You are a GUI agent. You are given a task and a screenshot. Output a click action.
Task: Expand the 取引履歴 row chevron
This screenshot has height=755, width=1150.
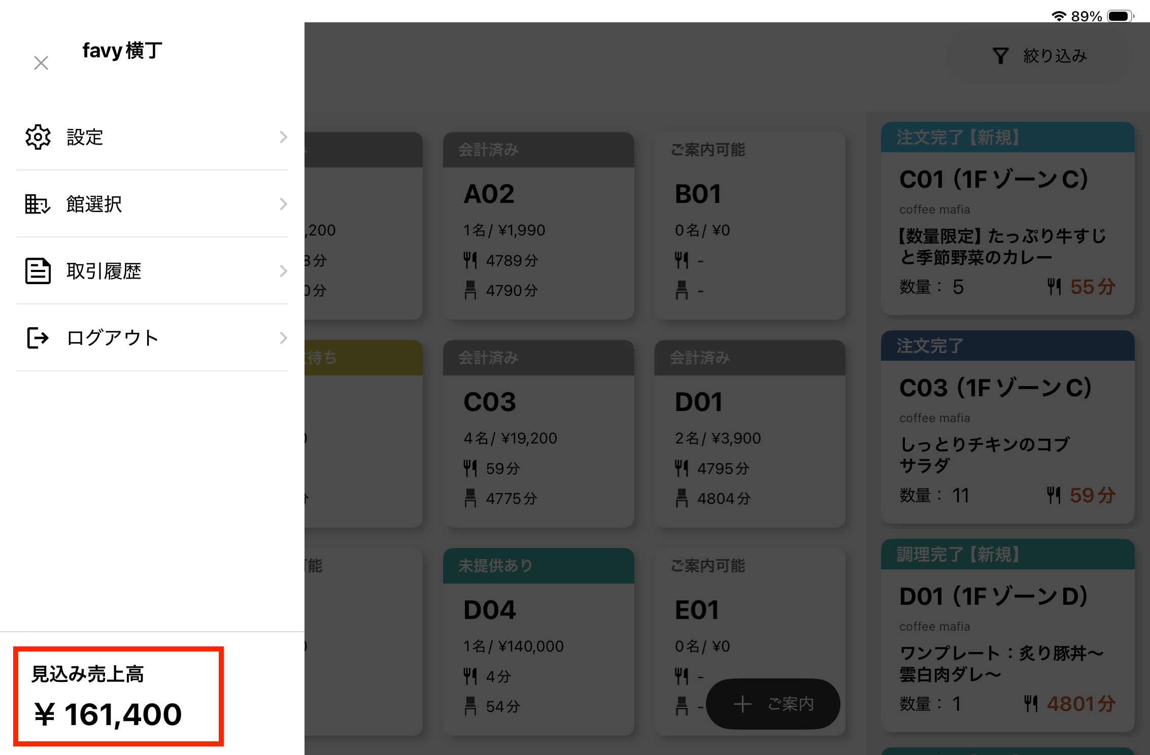(283, 271)
